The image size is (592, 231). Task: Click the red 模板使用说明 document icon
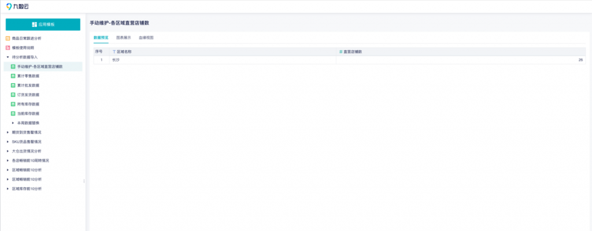tap(8, 48)
